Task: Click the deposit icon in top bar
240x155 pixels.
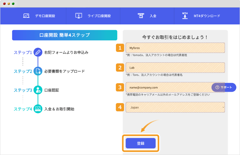Action: tap(141, 16)
